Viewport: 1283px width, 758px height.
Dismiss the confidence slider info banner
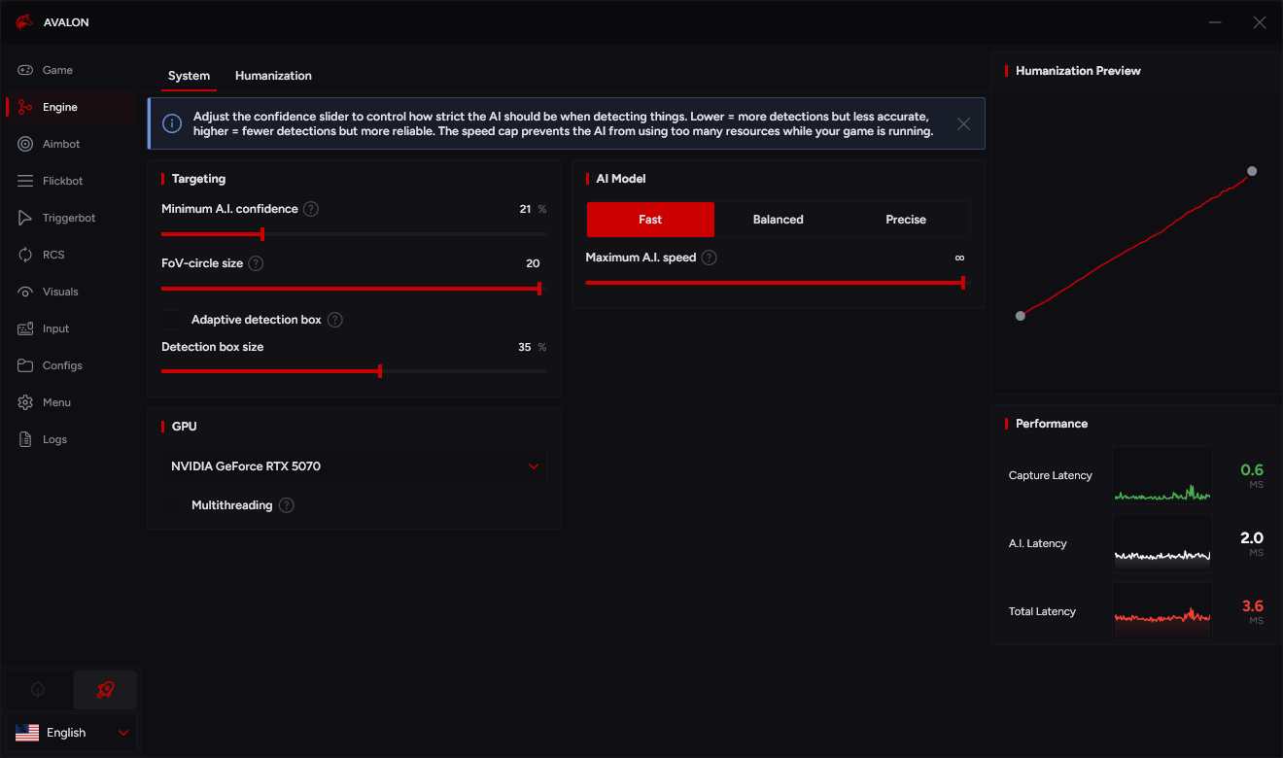tap(963, 123)
